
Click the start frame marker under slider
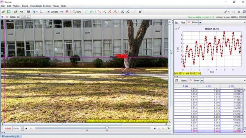pos(87,130)
